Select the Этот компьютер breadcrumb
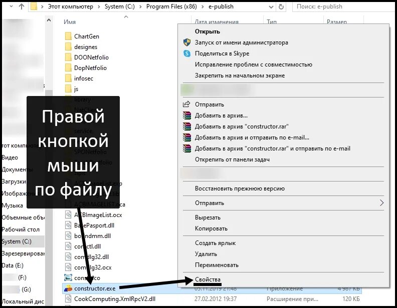The height and width of the screenshot is (308, 397). pos(70,6)
